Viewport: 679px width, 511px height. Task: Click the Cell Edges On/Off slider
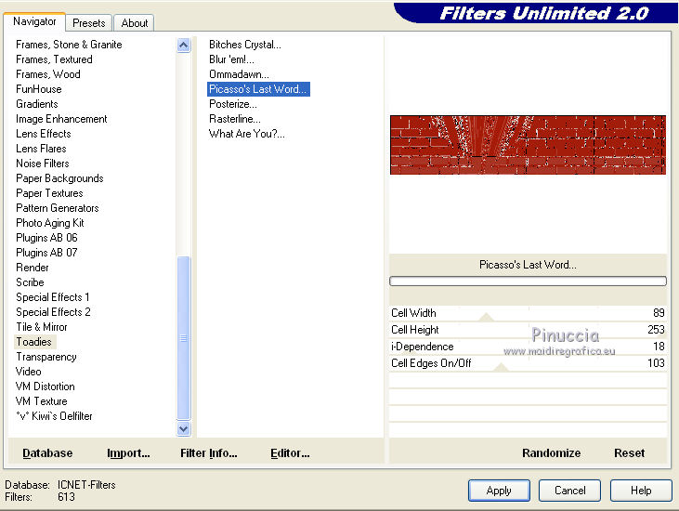(x=528, y=363)
